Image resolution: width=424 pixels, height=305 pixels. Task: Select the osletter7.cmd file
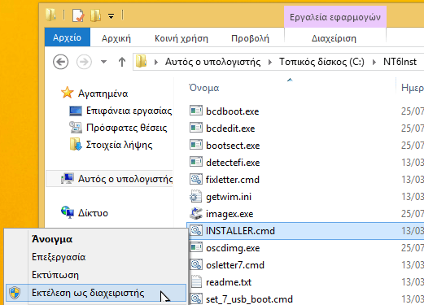pos(235,265)
